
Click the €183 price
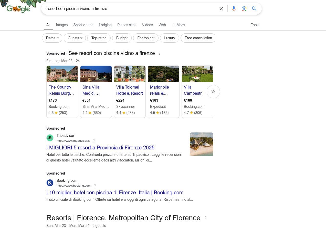coord(154,100)
